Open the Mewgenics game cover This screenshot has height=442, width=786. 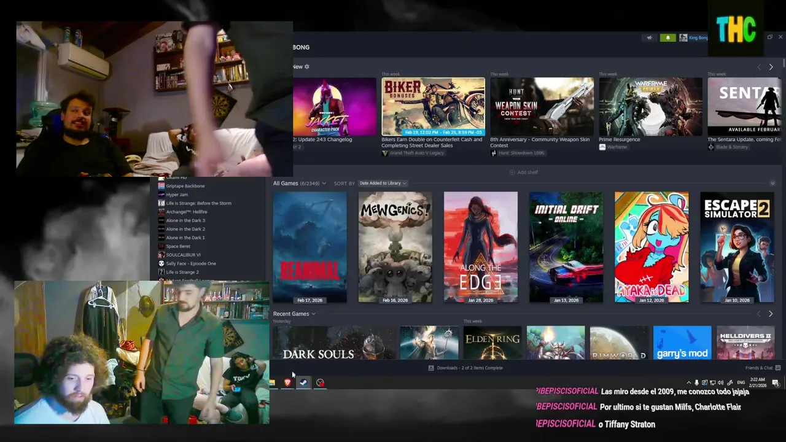(x=395, y=247)
